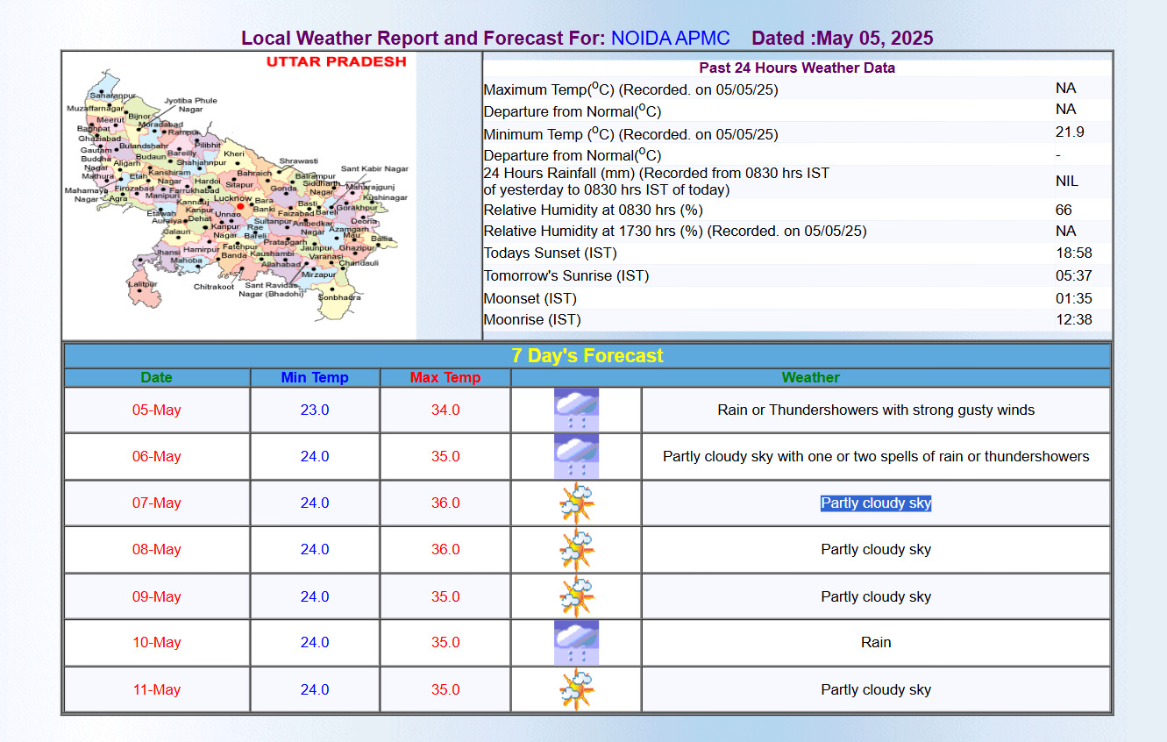1167x742 pixels.
Task: Click the 05-May date cell
Action: pyautogui.click(x=157, y=410)
